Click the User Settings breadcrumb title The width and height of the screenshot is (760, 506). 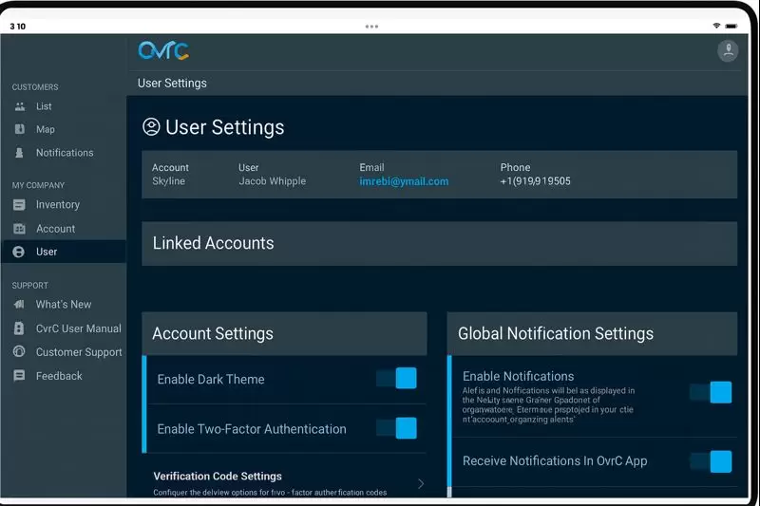[172, 84]
